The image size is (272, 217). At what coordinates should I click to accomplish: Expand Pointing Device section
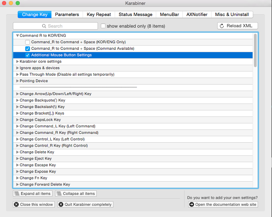[x=17, y=81]
